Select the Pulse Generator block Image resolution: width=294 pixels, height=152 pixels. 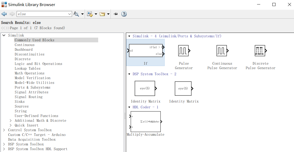[x=184, y=50]
